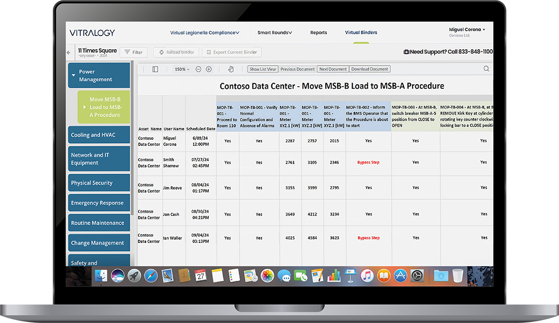This screenshot has height=323, width=559.
Task: Launch Siri from the dock
Action: click(118, 276)
